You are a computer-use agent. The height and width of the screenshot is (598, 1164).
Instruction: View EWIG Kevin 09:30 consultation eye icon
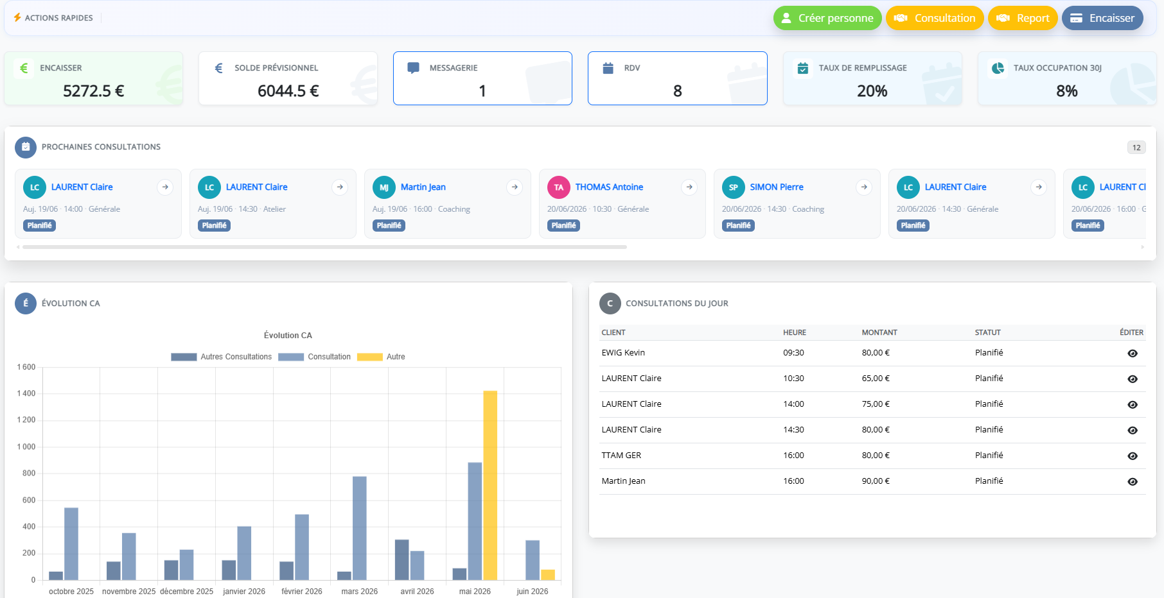coord(1133,354)
